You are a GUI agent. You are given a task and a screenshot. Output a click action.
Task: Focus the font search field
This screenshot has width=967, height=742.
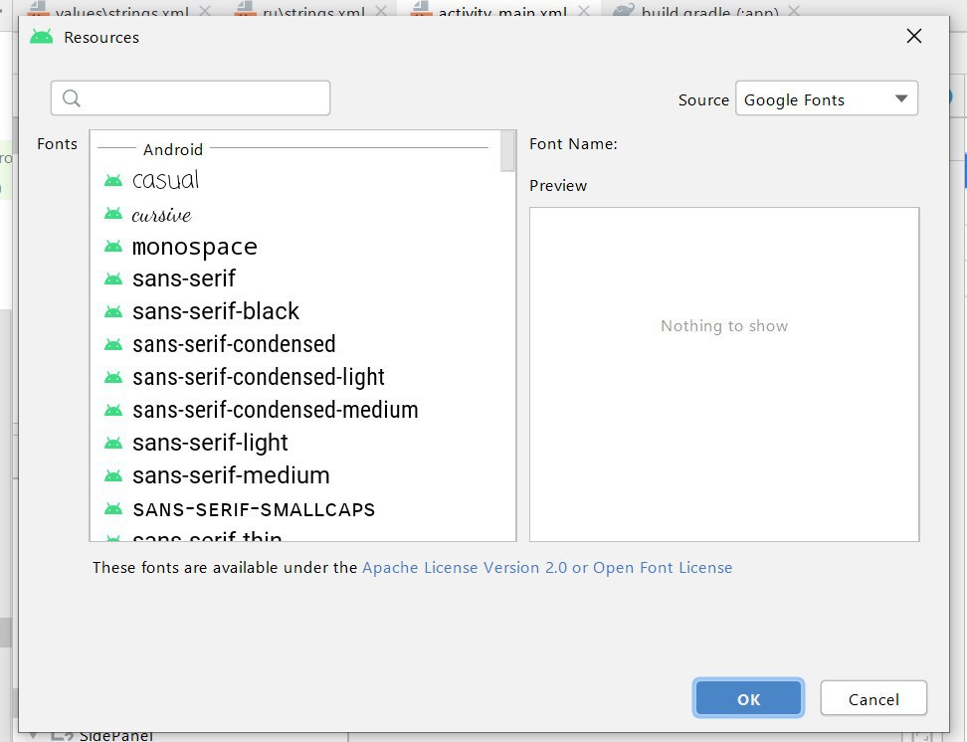coord(191,98)
